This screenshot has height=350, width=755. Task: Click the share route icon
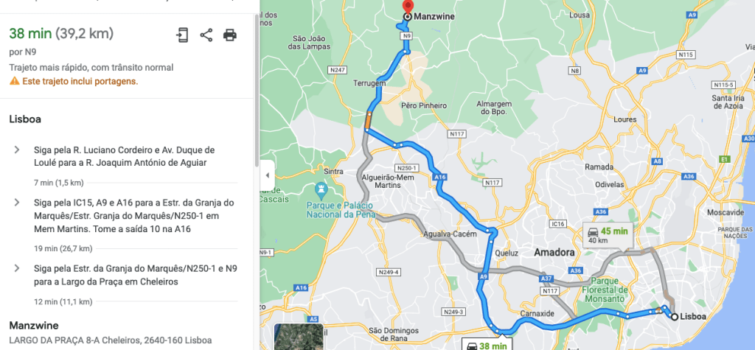pyautogui.click(x=206, y=35)
